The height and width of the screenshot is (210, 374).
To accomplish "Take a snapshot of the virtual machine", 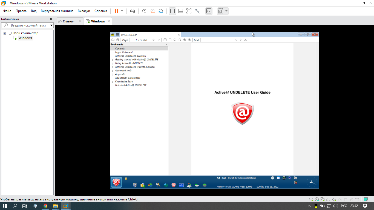I will (x=144, y=11).
